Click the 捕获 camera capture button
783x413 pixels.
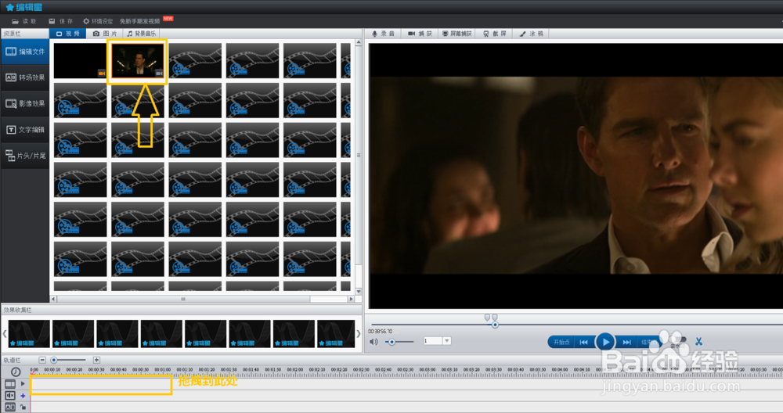[x=420, y=34]
